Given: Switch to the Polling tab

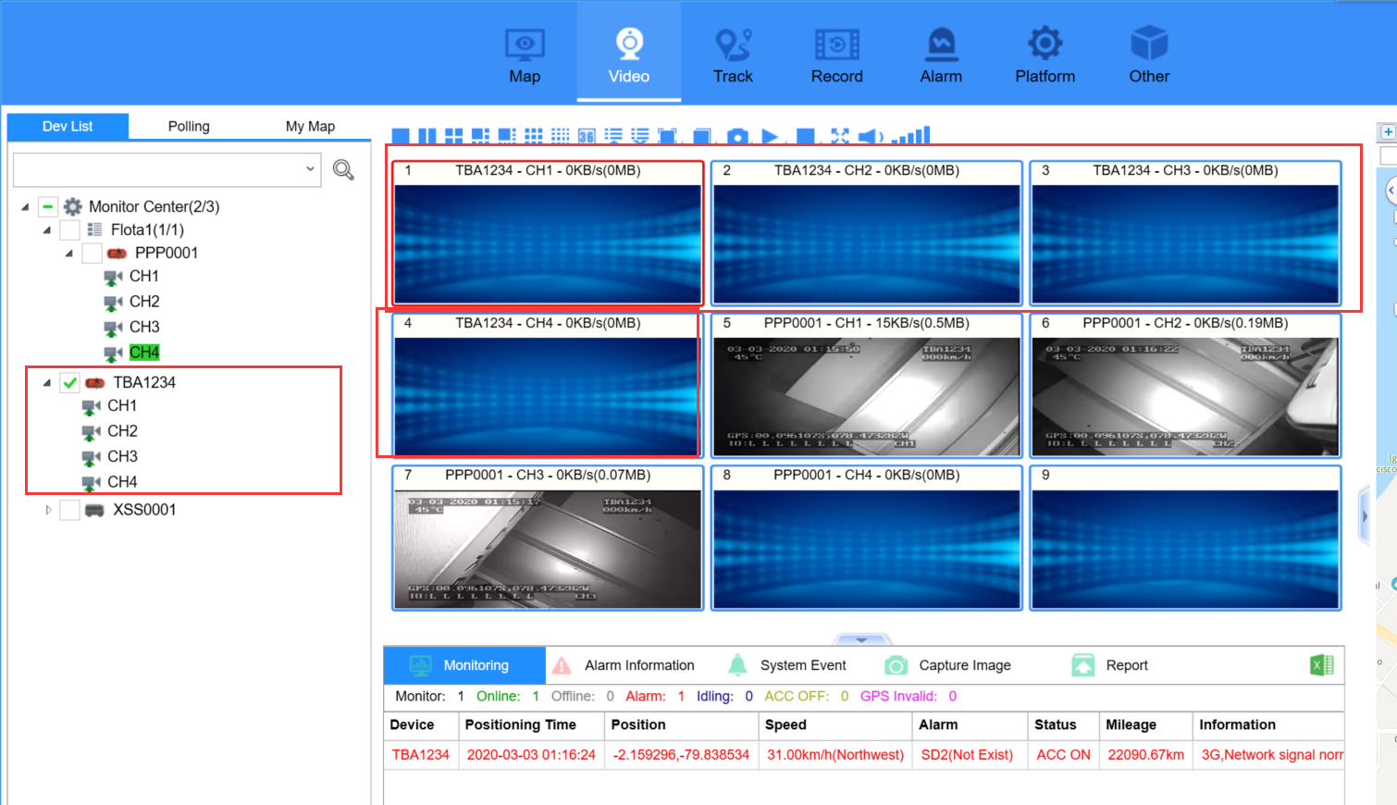Looking at the screenshot, I should [189, 126].
